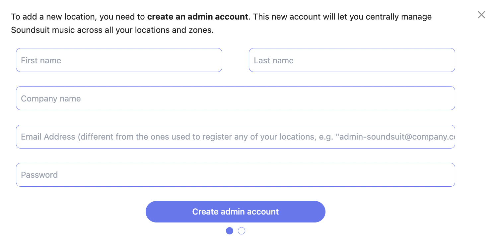This screenshot has width=495, height=250.
Task: Click the blue active page indicator dot
Action: 230,231
